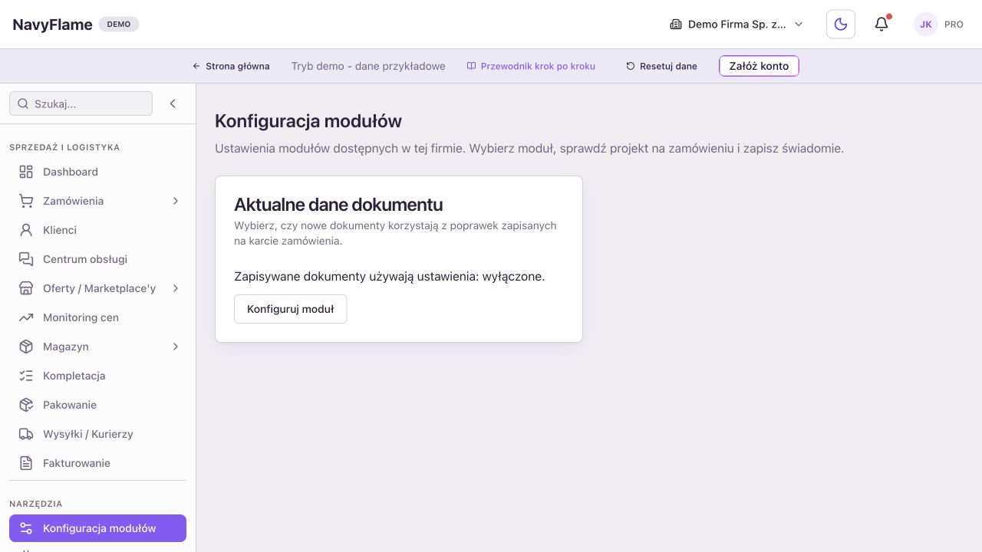Go to Klienci section
This screenshot has width=982, height=552.
97,230
